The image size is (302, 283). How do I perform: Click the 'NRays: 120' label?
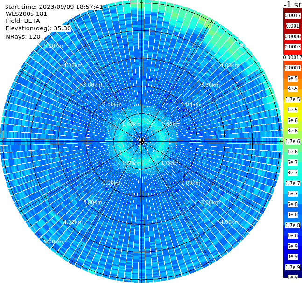[x=23, y=36]
